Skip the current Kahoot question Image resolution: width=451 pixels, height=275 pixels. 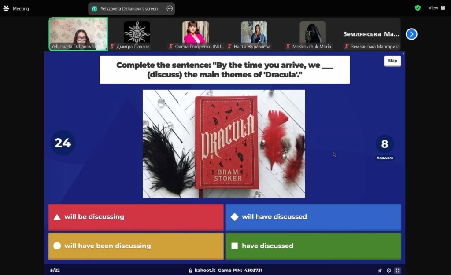pos(392,61)
